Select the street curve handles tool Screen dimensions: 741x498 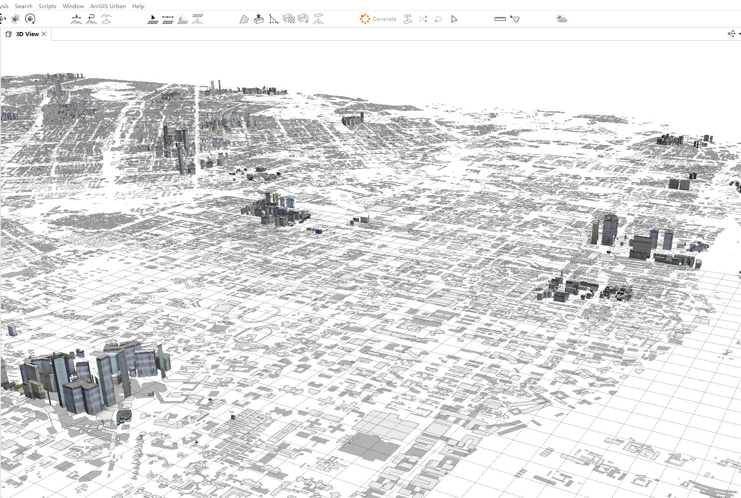pyautogui.click(x=168, y=19)
